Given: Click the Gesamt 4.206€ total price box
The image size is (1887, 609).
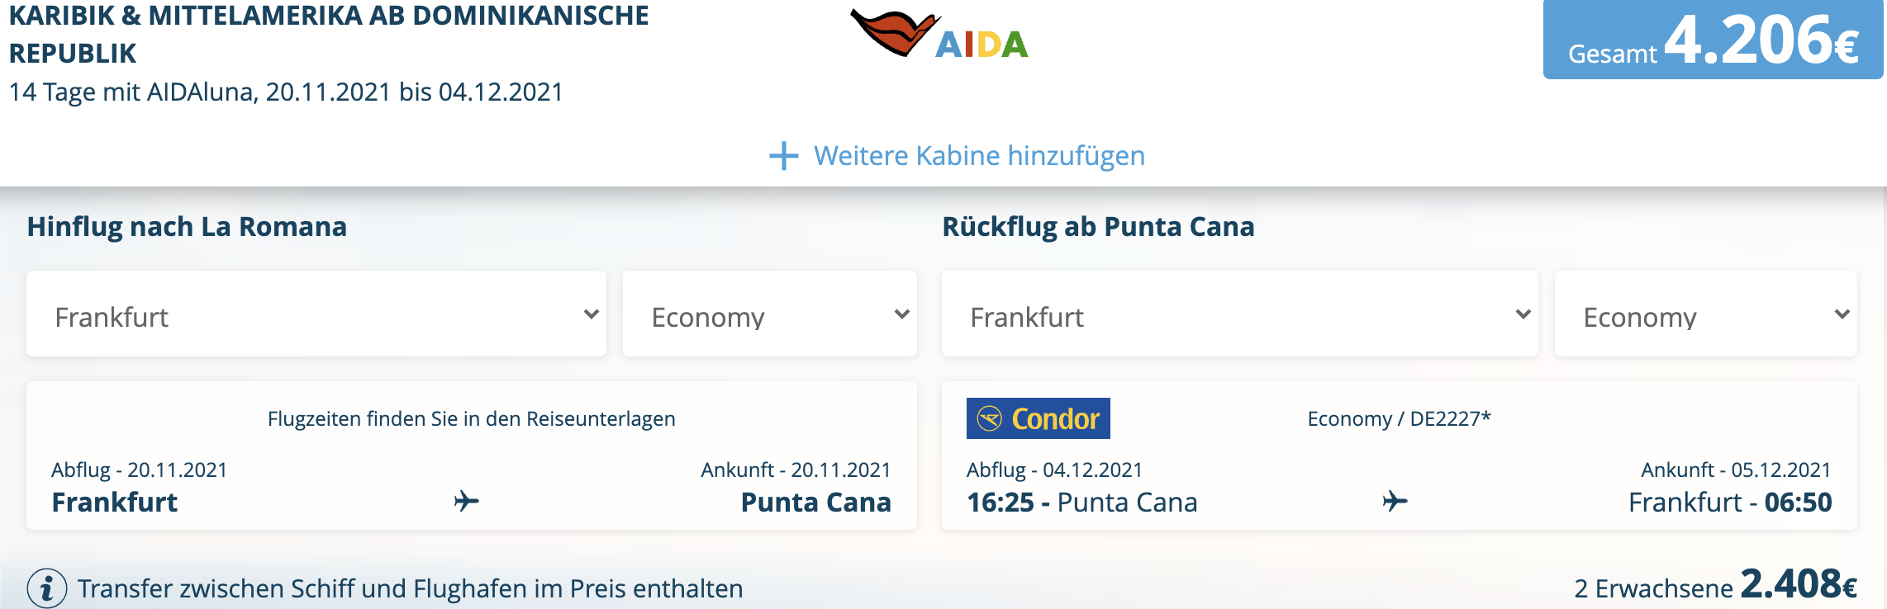Looking at the screenshot, I should [x=1712, y=40].
